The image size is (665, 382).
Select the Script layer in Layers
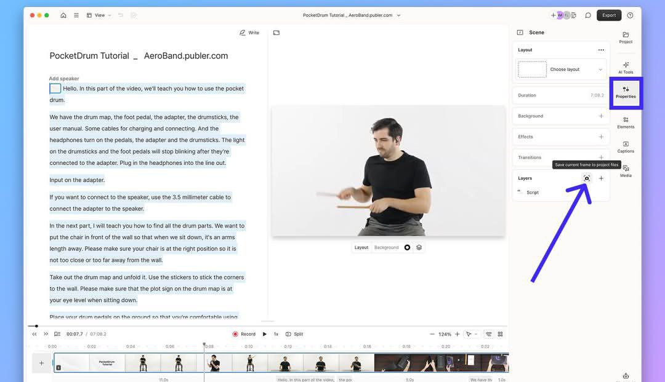click(533, 192)
